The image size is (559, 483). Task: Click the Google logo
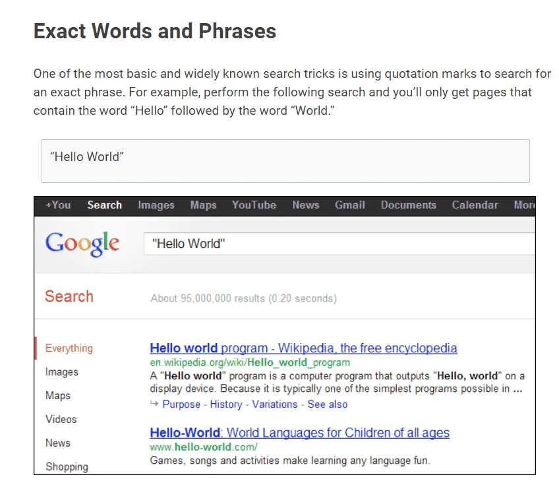(82, 243)
